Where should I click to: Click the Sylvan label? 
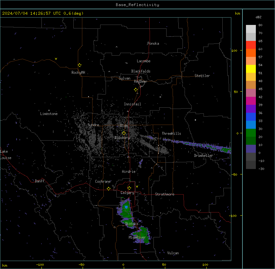[x=124, y=78]
